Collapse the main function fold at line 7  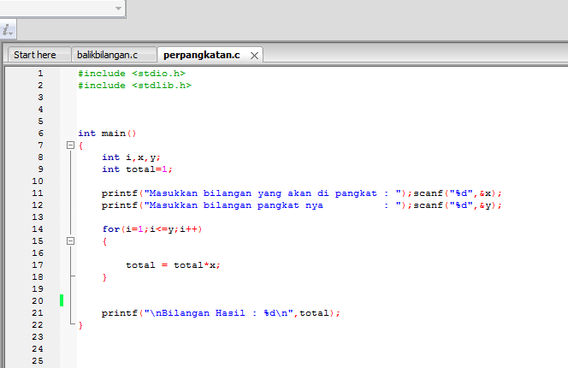[71, 145]
